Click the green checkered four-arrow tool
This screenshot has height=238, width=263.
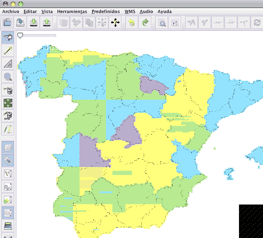[8, 103]
